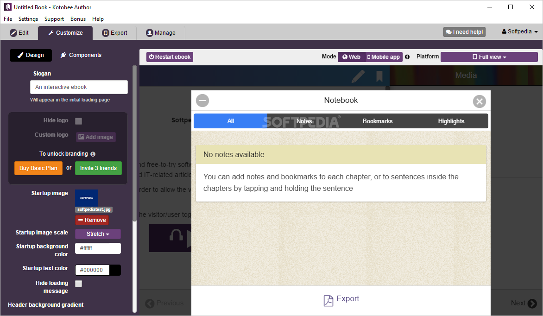Open the Softpedia account dropdown
Screen dimensions: 543x316
pos(520,32)
